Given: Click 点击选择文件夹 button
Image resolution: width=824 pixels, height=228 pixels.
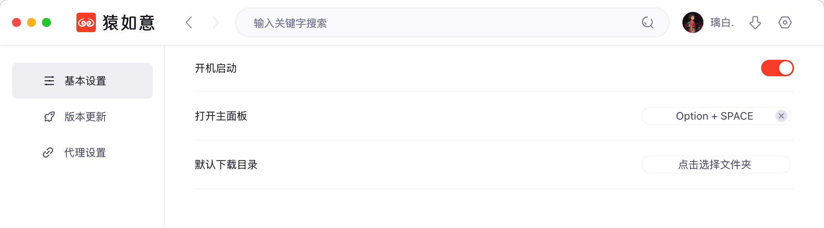Looking at the screenshot, I should click(716, 164).
